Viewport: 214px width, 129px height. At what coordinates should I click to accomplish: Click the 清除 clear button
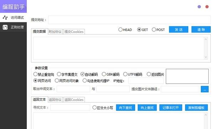tap(201, 30)
